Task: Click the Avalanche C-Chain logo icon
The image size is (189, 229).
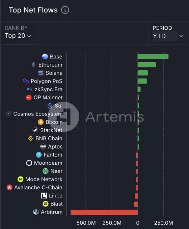Action: 9,187
